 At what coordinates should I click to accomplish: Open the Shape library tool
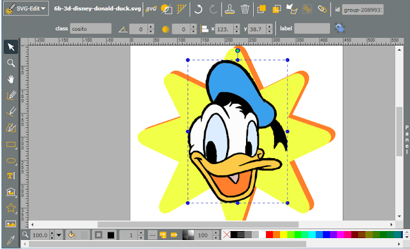pyautogui.click(x=11, y=192)
